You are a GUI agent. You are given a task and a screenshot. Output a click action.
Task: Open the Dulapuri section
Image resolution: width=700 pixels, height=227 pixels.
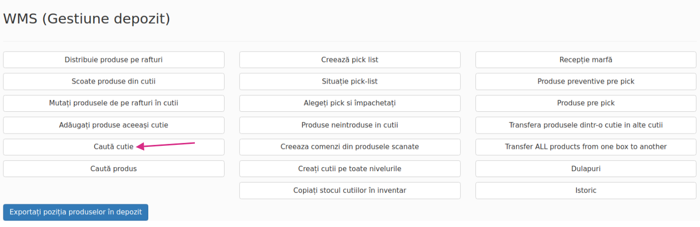(x=585, y=169)
